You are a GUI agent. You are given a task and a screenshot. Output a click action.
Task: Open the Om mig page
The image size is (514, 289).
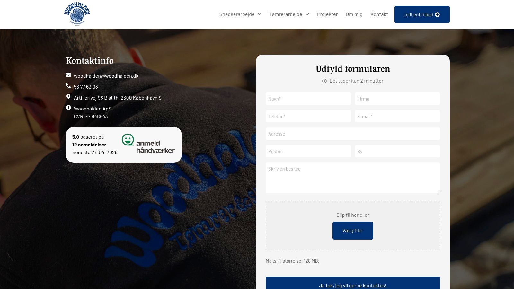pyautogui.click(x=354, y=14)
